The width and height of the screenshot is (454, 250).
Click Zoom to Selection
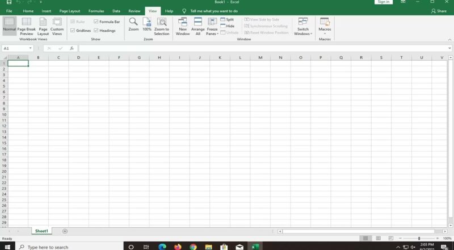162,26
